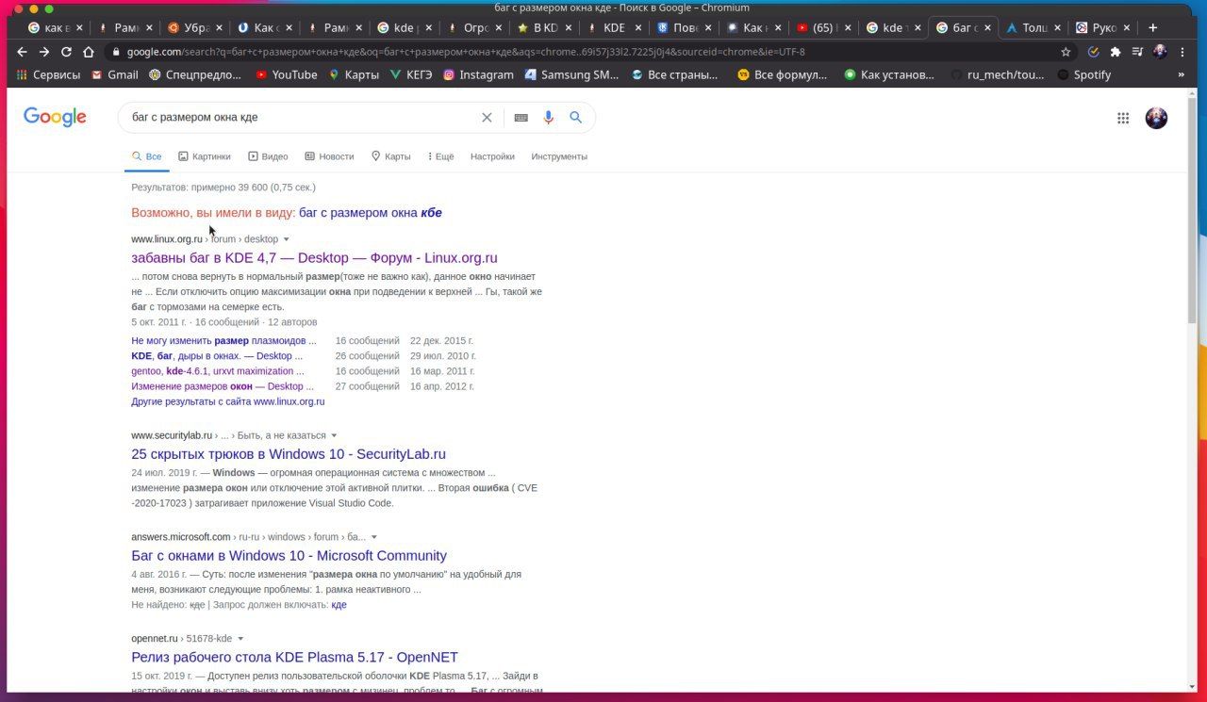Switch to the Толи browser tab
This screenshot has width=1207, height=702.
pyautogui.click(x=1033, y=27)
